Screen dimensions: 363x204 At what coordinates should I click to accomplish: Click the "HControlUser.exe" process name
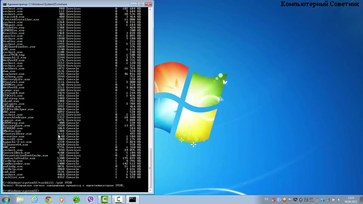tap(17, 134)
